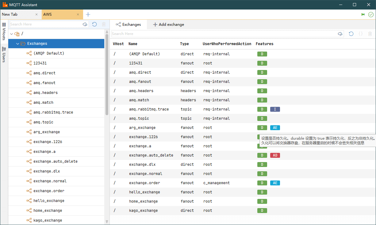Collapse the Exchanges tree folder

click(x=17, y=44)
